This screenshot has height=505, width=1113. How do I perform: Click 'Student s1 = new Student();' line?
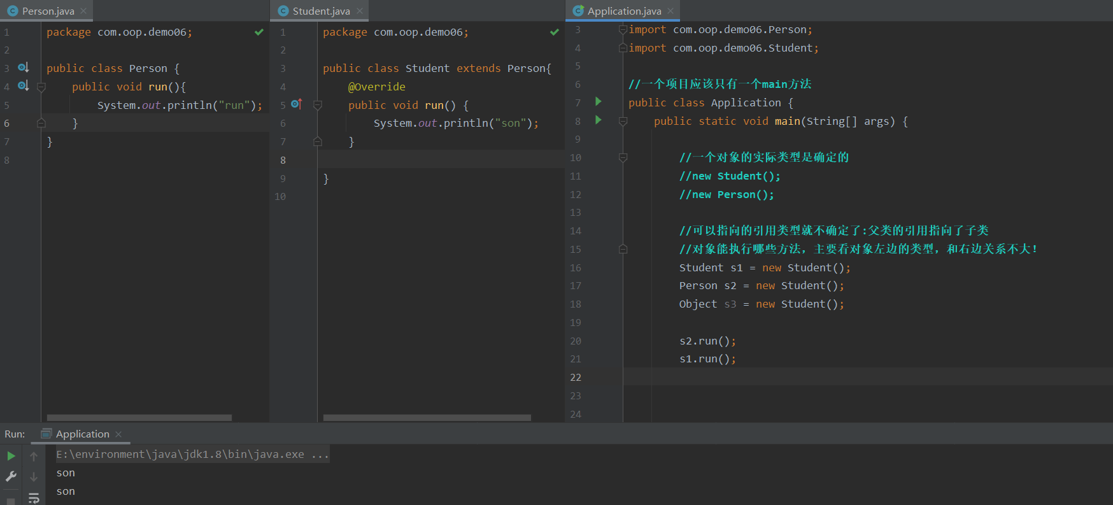click(765, 267)
